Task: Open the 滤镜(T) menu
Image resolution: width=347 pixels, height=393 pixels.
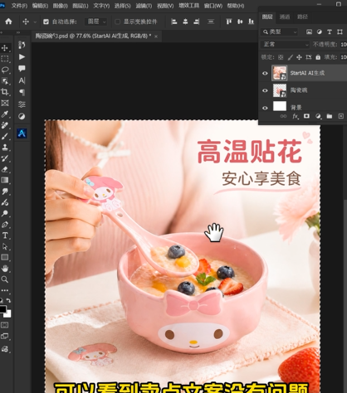Action: pyautogui.click(x=144, y=6)
